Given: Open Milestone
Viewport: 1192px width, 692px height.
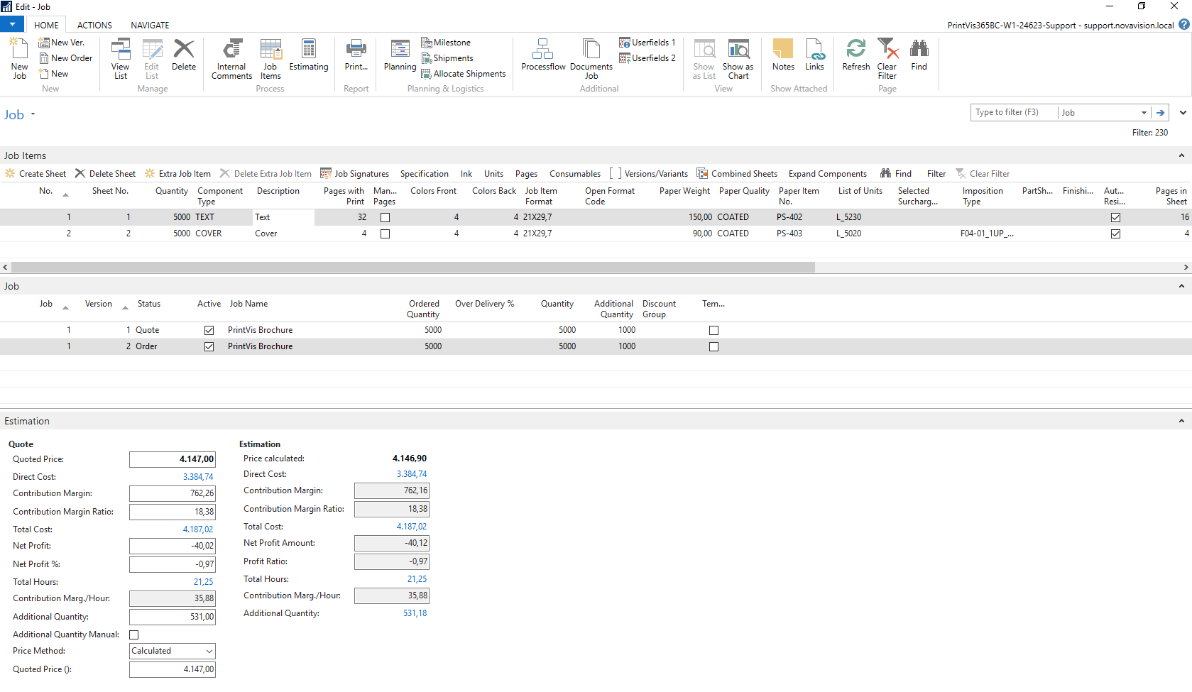Looking at the screenshot, I should [446, 43].
